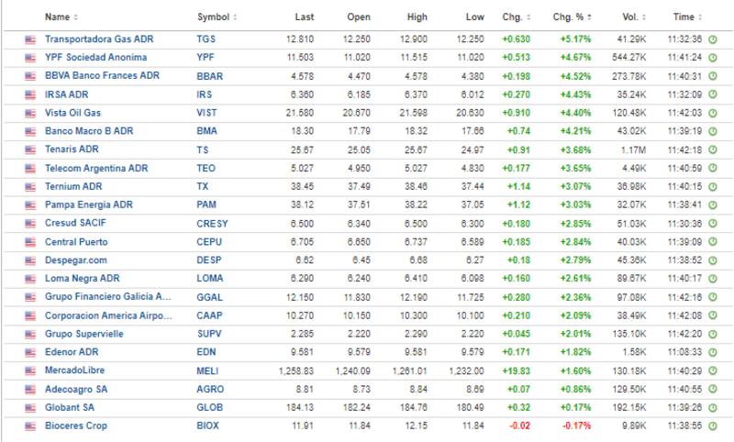Click the clock icon in Transportadora Gas row
734x442 pixels.
(x=713, y=39)
